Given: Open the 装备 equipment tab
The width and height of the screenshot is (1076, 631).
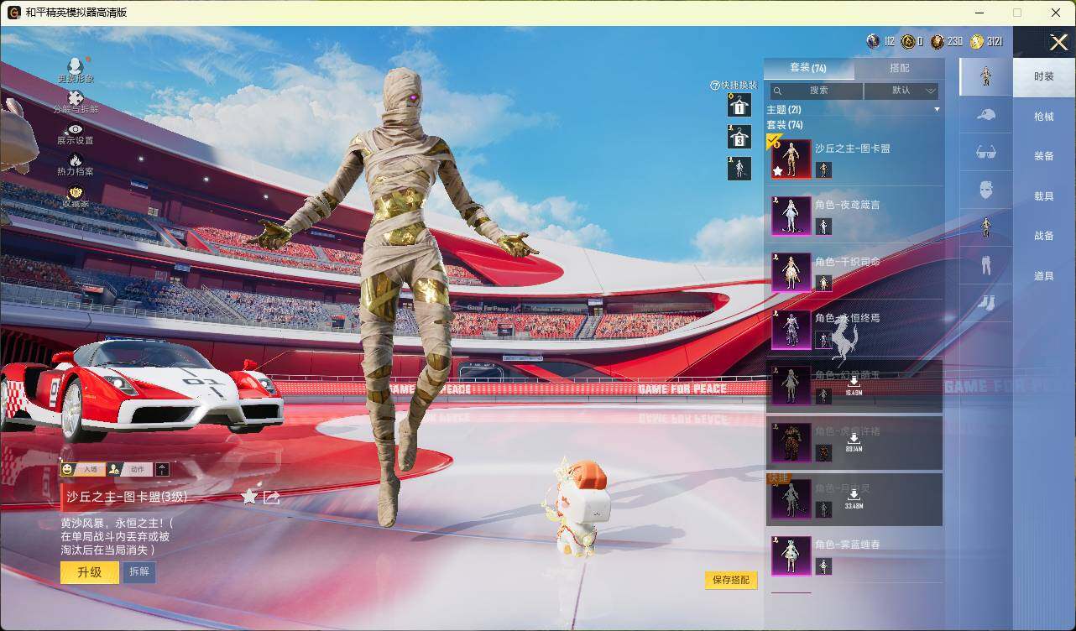Looking at the screenshot, I should pyautogui.click(x=1044, y=156).
